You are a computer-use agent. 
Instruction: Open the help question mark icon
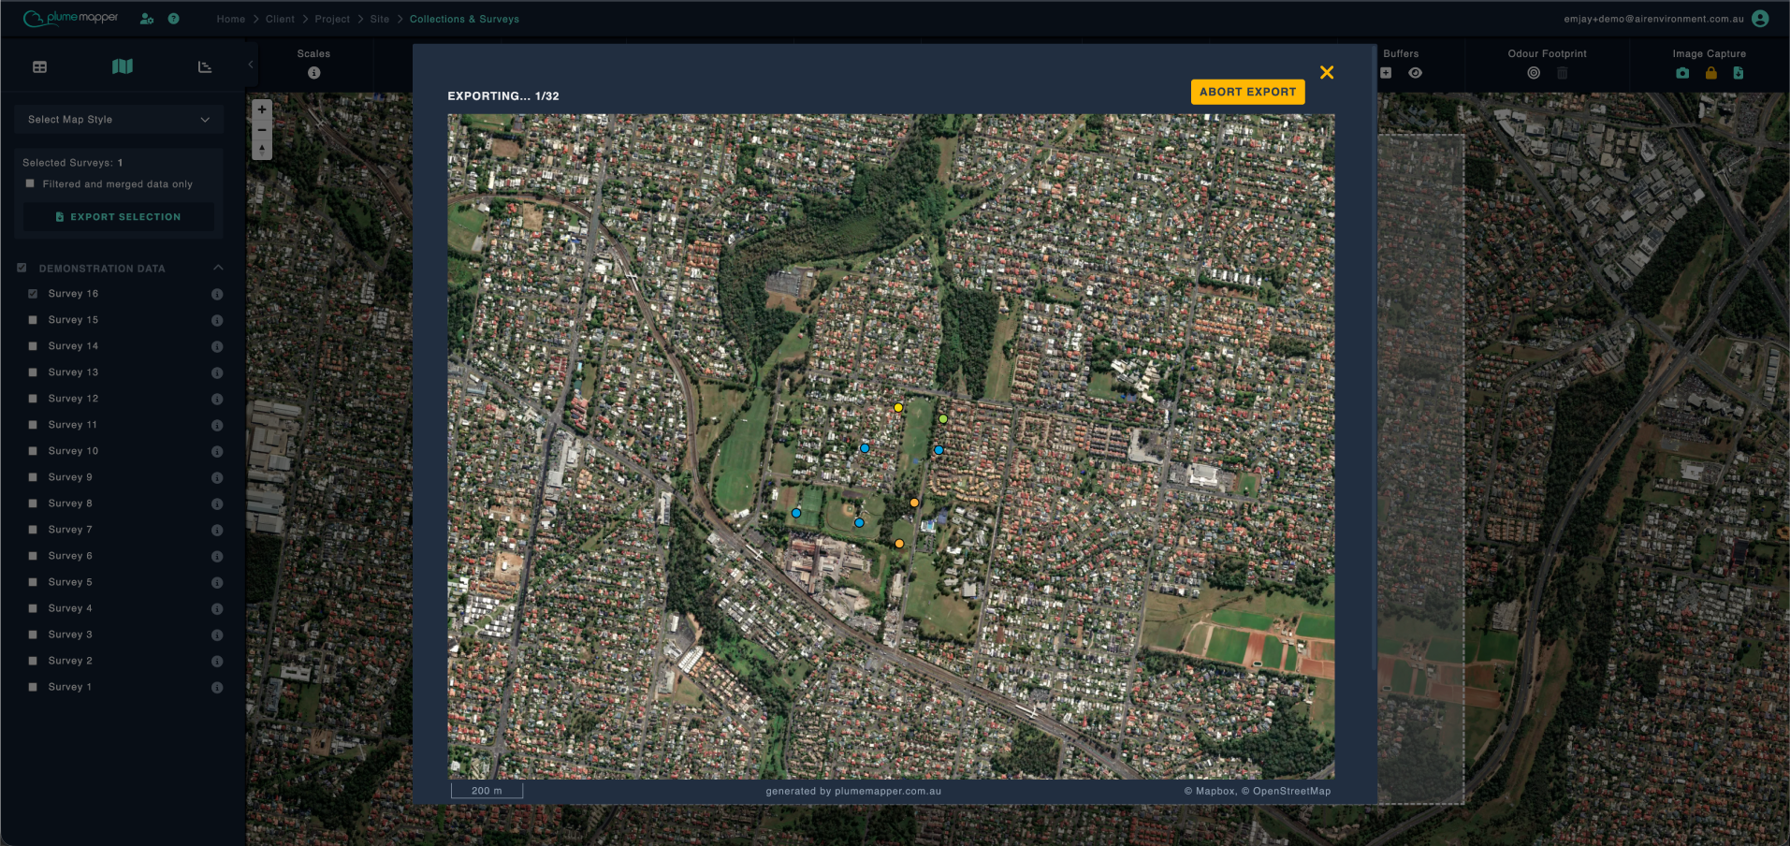click(x=173, y=19)
